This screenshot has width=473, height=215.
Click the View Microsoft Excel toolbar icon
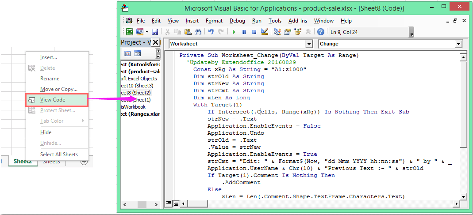click(x=130, y=32)
